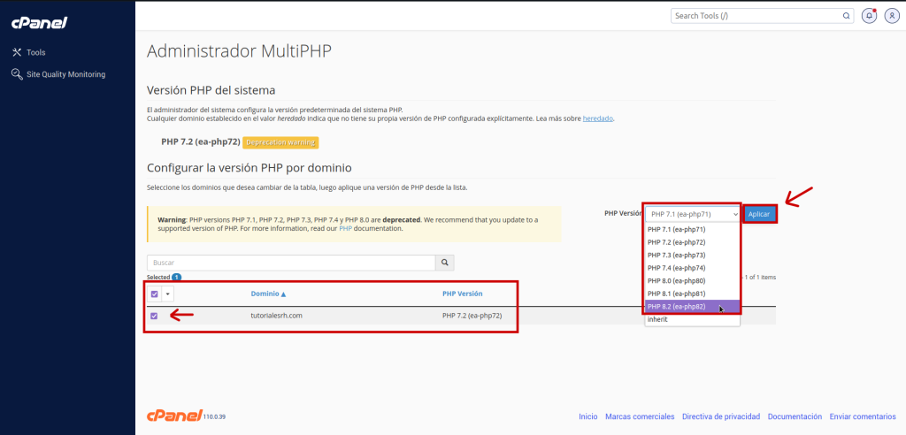Open the heredado link
This screenshot has width=906, height=435.
tap(597, 118)
